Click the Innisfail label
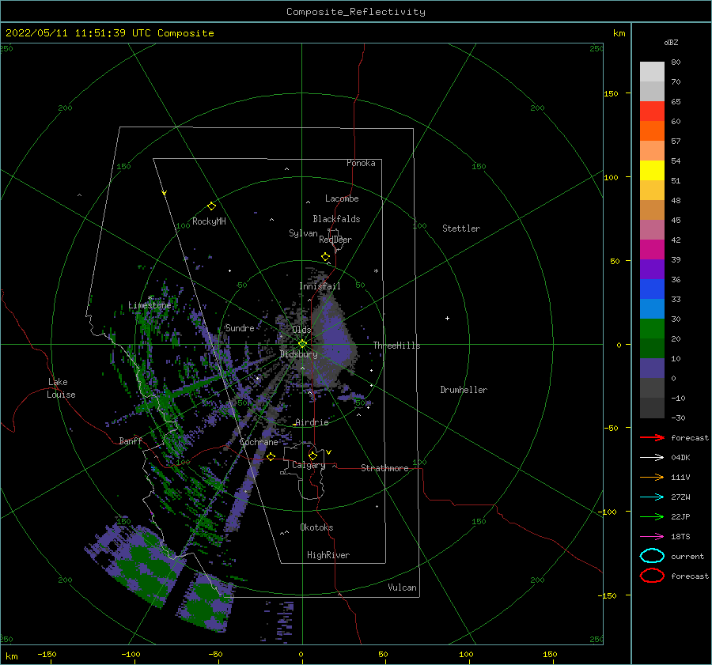 pos(320,286)
